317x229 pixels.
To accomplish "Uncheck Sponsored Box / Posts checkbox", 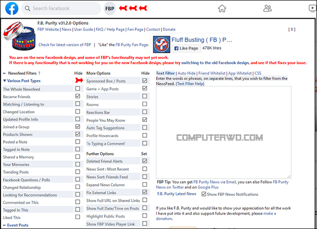I will [145, 81].
